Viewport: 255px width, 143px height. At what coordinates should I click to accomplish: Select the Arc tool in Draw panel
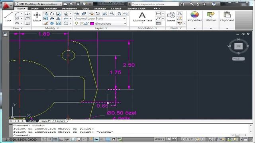17,14
